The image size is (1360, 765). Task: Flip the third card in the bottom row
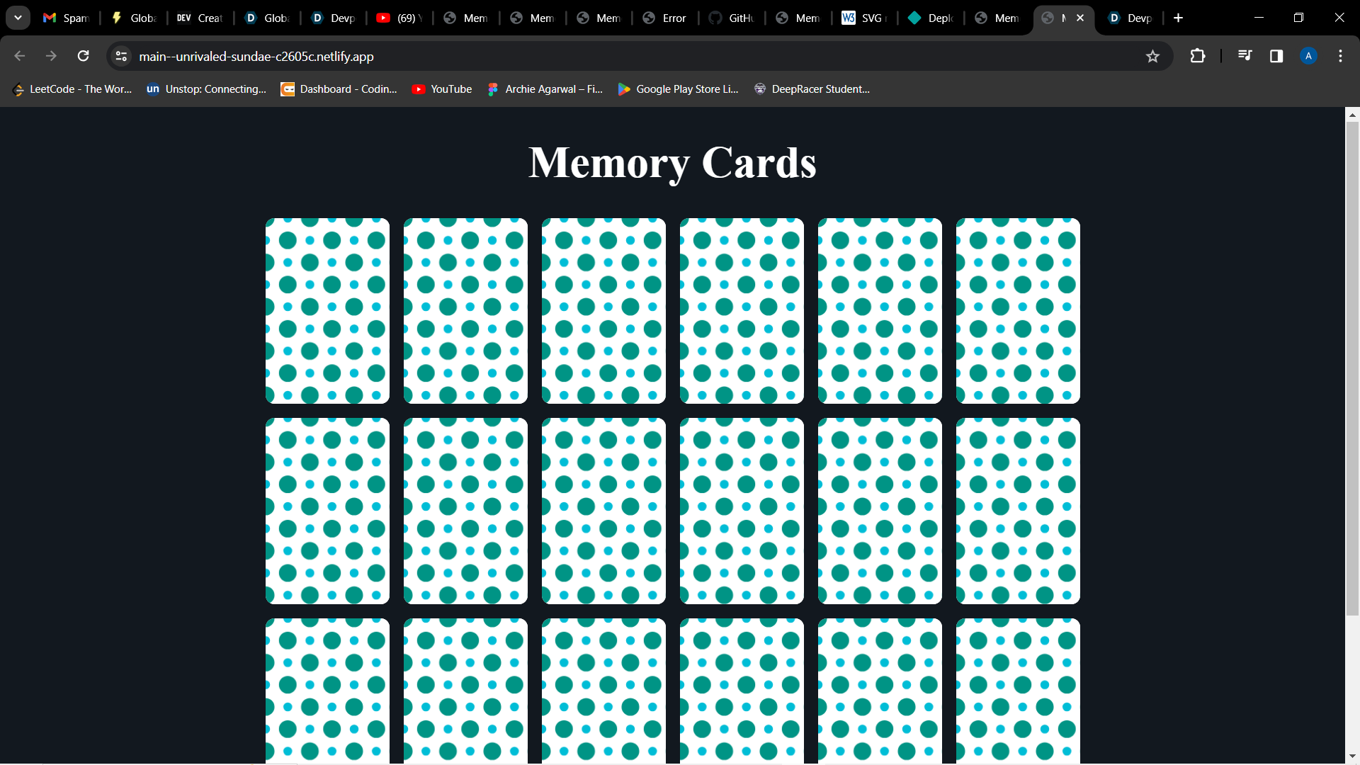603,691
